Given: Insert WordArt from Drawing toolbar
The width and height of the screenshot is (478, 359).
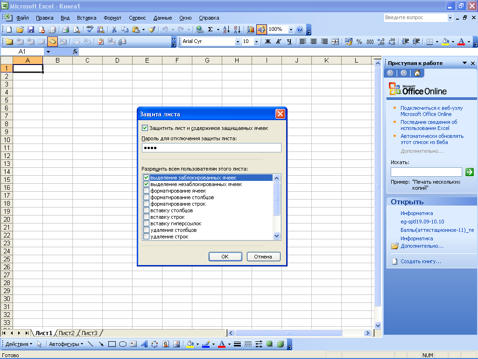Looking at the screenshot, I should pos(144,345).
